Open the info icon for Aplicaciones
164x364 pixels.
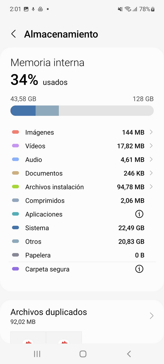139,214
